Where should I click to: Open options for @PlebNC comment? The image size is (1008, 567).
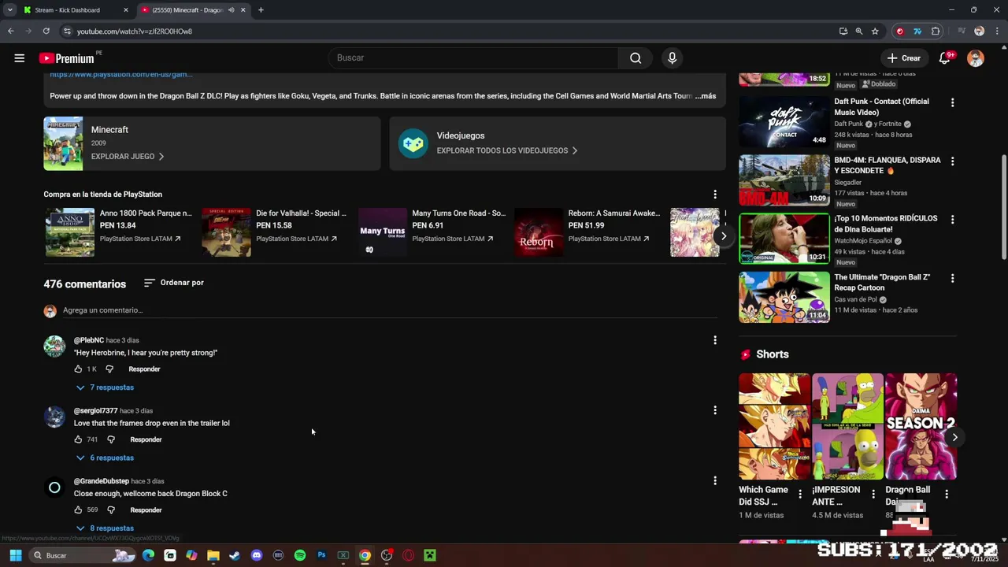(x=715, y=340)
